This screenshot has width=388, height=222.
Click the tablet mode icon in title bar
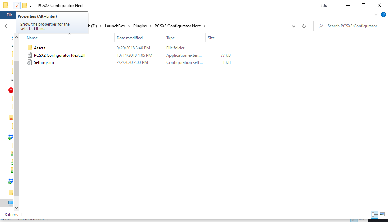tap(324, 5)
